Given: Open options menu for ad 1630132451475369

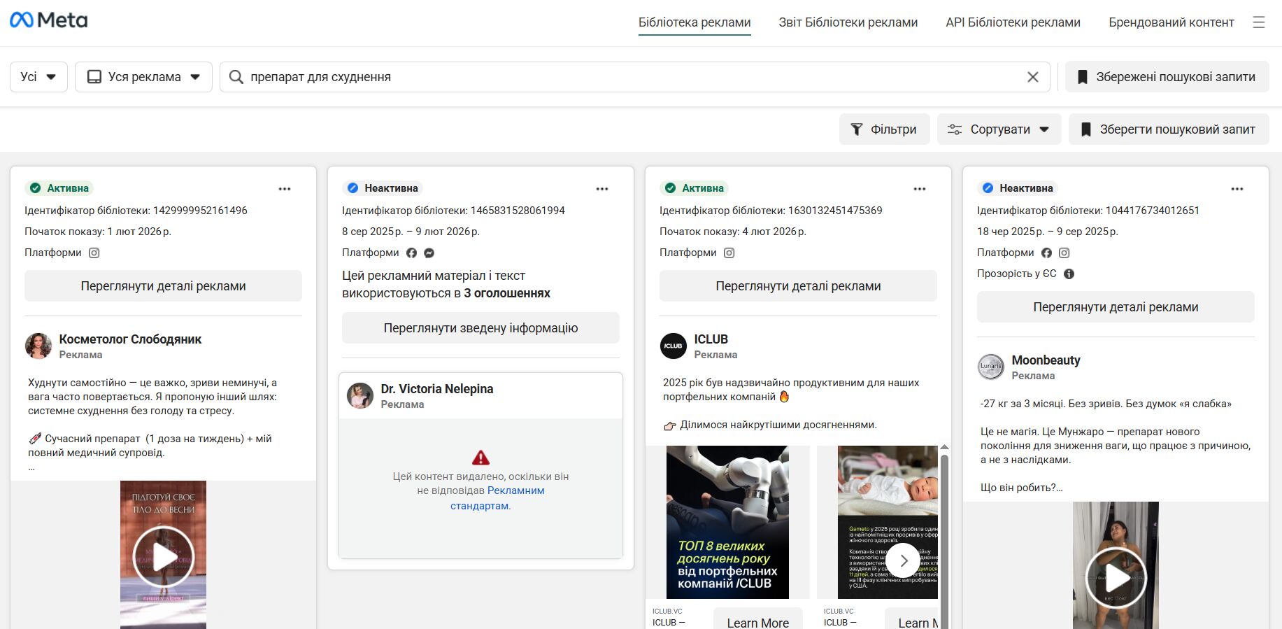Looking at the screenshot, I should point(920,189).
